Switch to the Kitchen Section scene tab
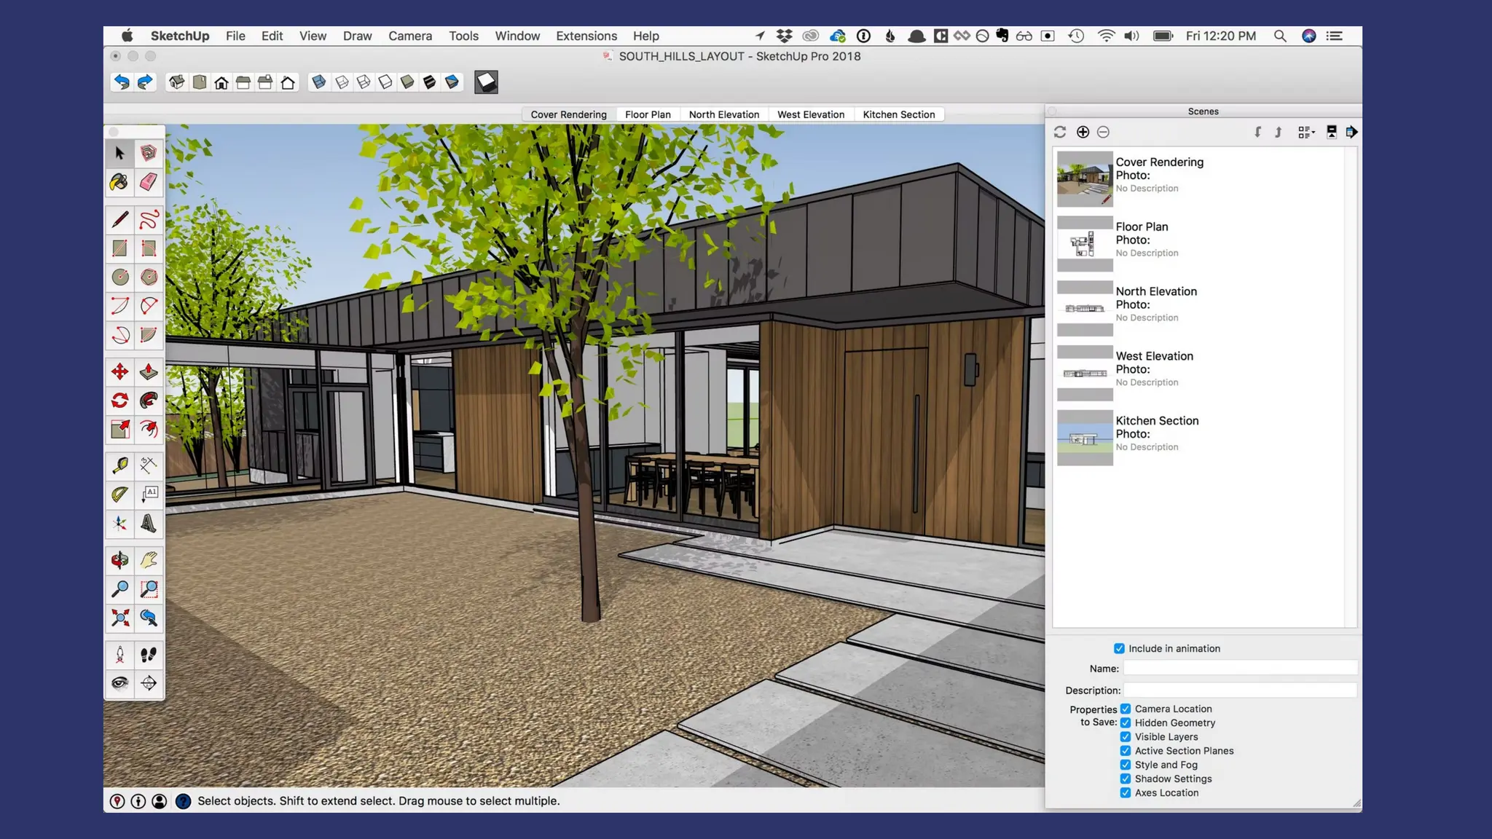This screenshot has width=1492, height=839. (x=898, y=114)
